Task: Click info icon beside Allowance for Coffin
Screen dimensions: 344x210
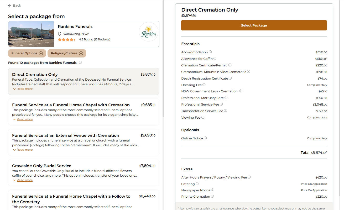Action: click(215, 59)
